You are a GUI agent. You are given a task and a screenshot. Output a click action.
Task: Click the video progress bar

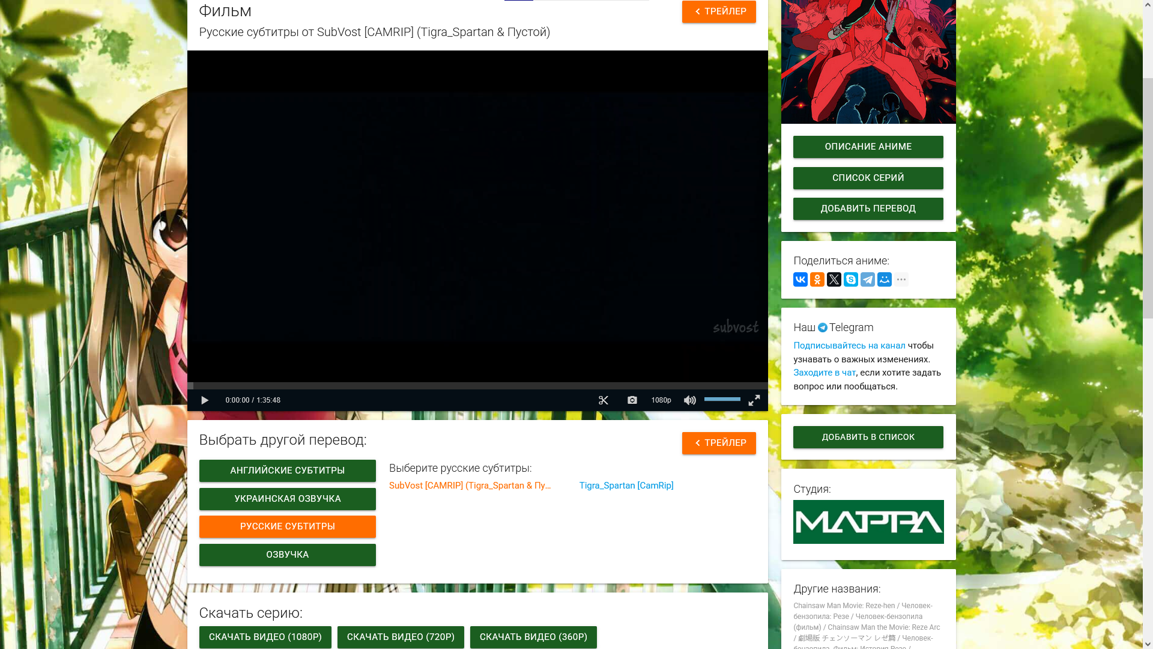pos(477,385)
